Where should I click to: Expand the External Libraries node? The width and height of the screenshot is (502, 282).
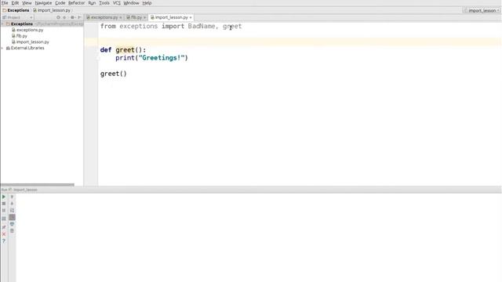click(x=2, y=48)
